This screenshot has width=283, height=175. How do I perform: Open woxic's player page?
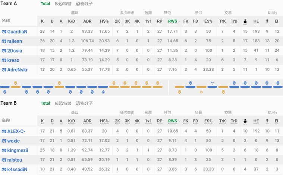click(x=13, y=141)
